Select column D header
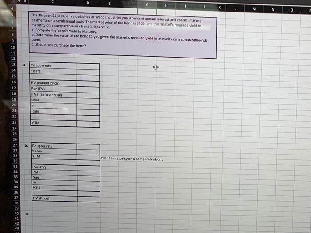The height and width of the screenshot is (233, 311). tap(88, 3)
